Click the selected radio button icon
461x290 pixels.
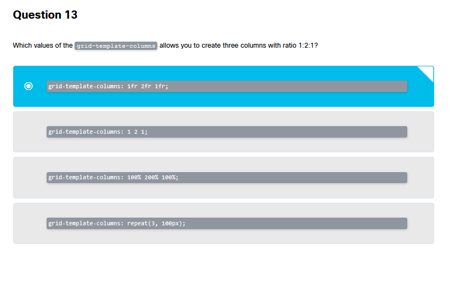pos(29,86)
